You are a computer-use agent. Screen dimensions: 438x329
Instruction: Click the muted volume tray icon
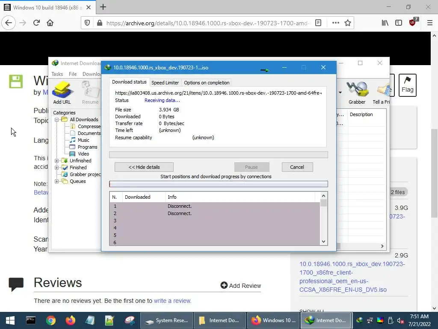pyautogui.click(x=400, y=320)
